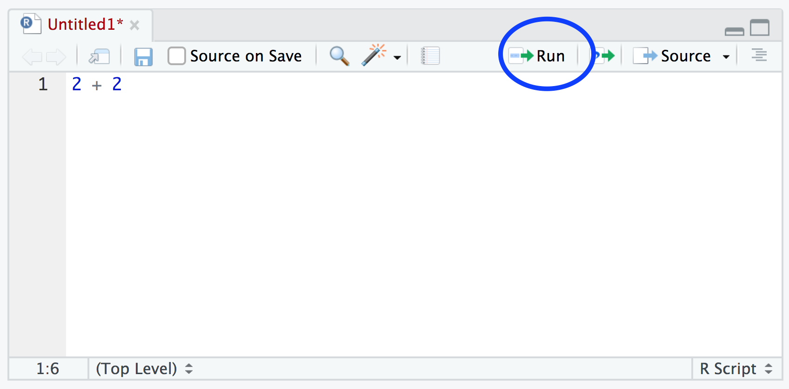Click the code tools magic wand icon

tap(374, 55)
